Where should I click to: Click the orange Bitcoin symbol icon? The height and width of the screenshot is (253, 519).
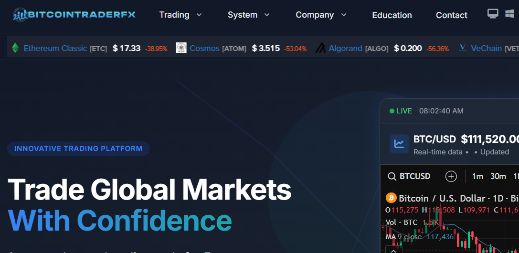click(x=391, y=198)
